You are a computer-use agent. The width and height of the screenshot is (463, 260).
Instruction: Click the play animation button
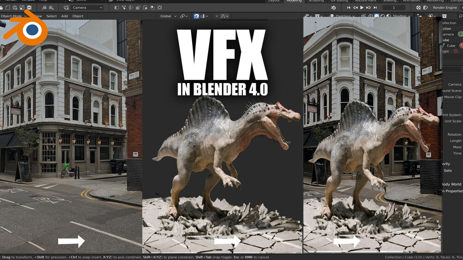(x=362, y=8)
